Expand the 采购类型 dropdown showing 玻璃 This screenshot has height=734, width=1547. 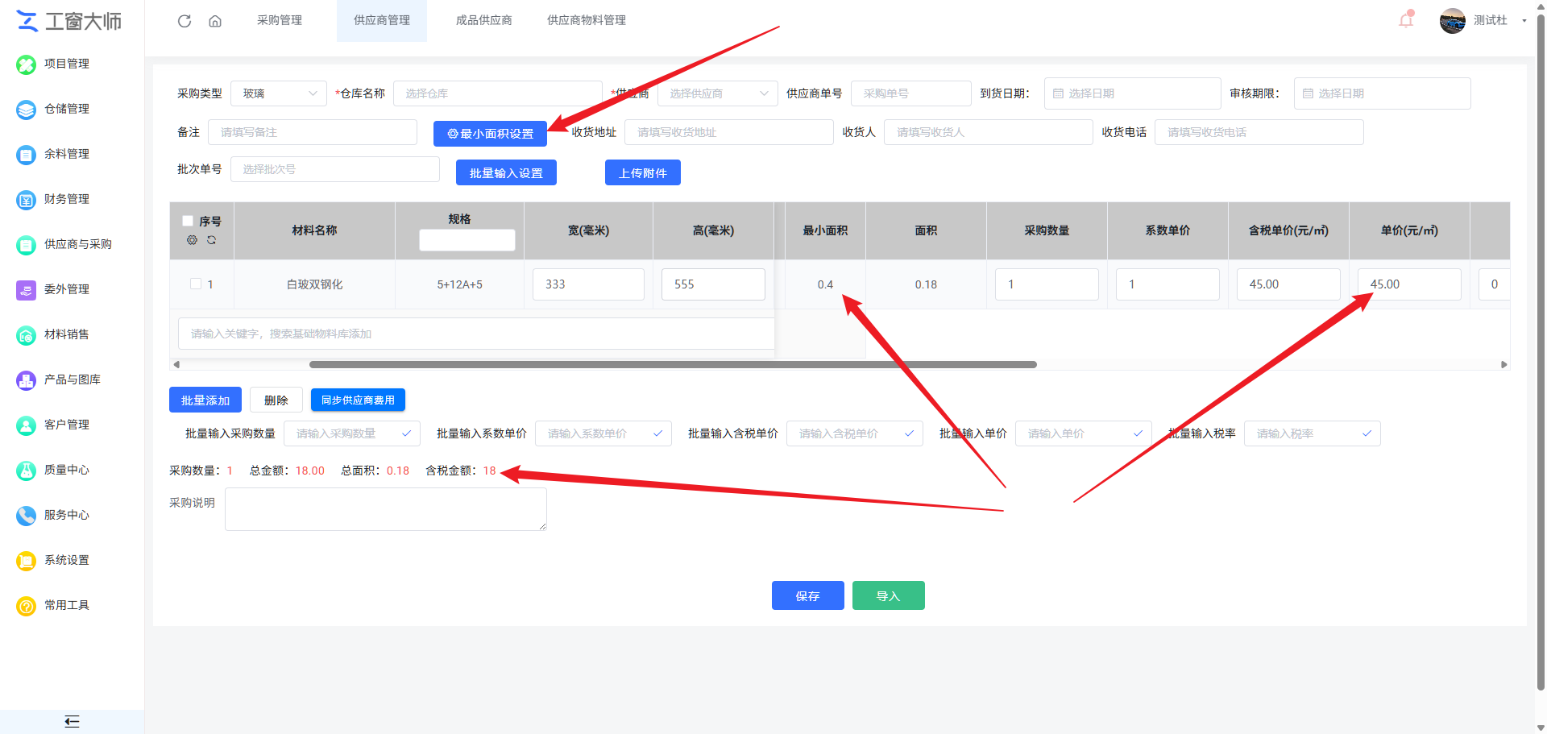tap(279, 93)
